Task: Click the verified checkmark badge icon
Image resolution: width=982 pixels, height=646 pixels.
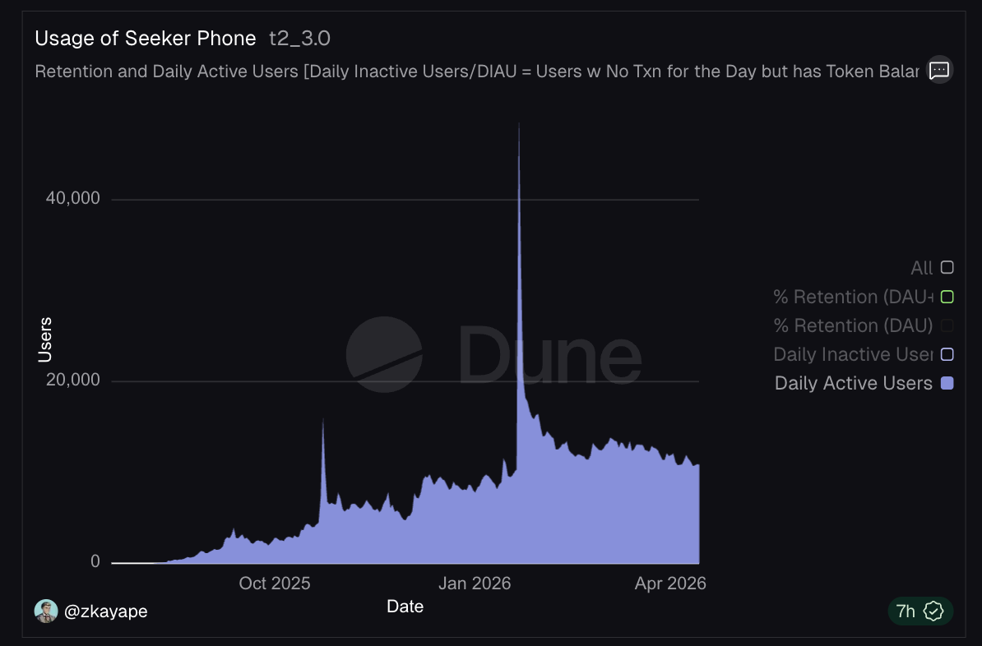Action: pyautogui.click(x=933, y=611)
